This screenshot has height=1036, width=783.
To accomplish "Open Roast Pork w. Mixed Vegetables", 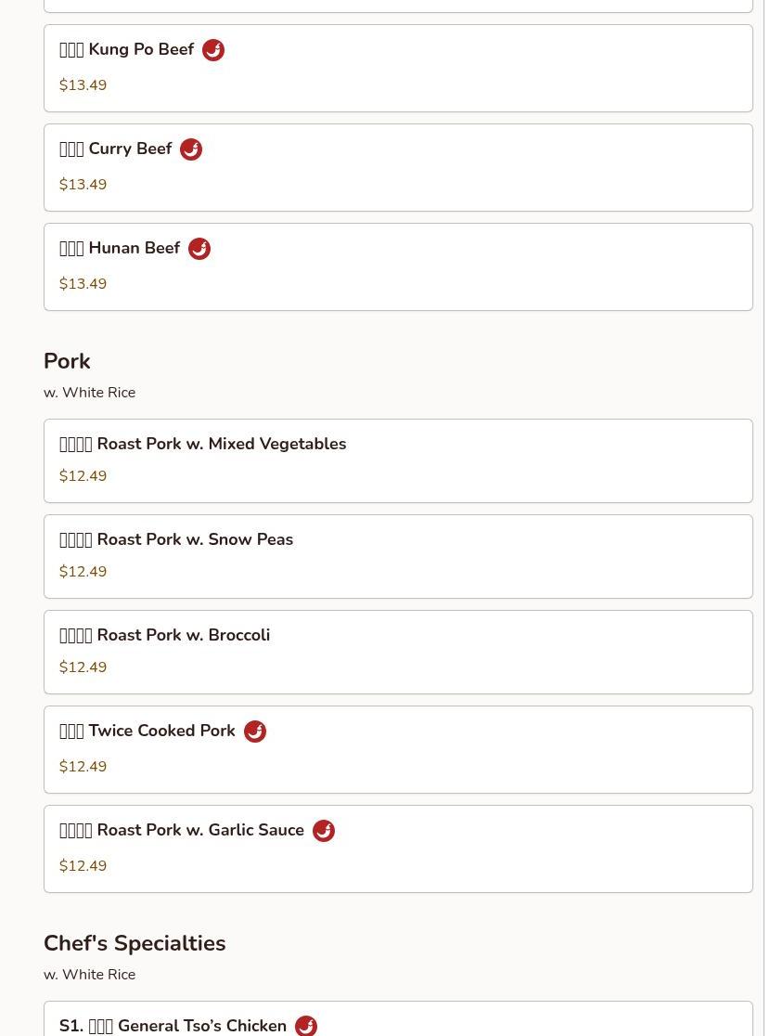I will [x=398, y=461].
